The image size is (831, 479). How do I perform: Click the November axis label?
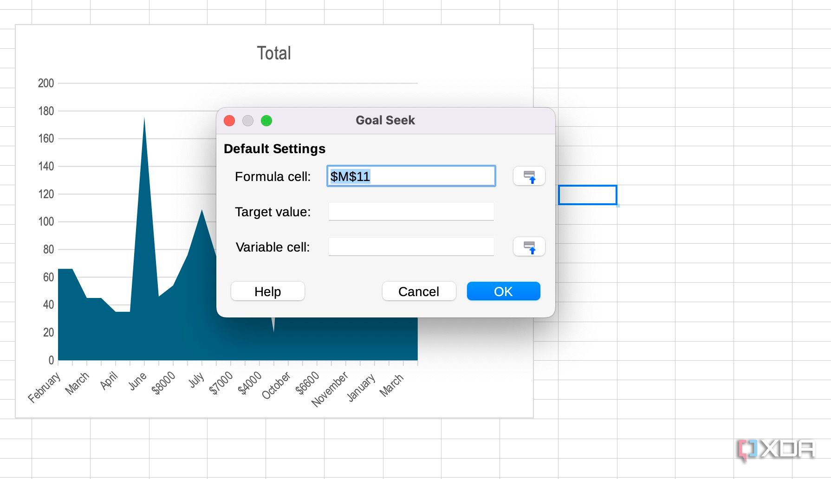[330, 389]
